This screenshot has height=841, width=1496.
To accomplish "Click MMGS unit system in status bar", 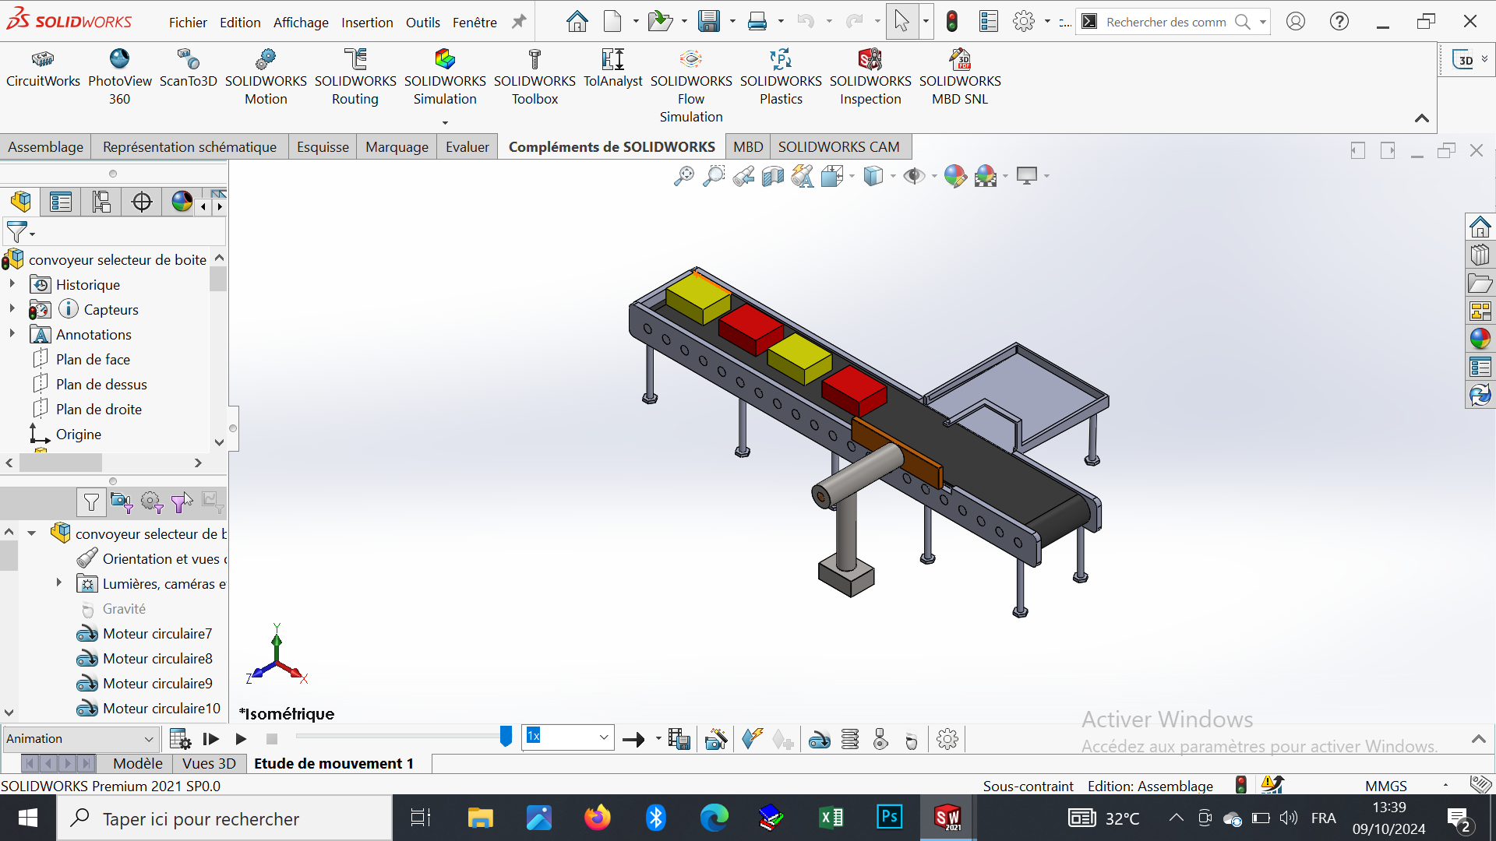I will tap(1386, 786).
